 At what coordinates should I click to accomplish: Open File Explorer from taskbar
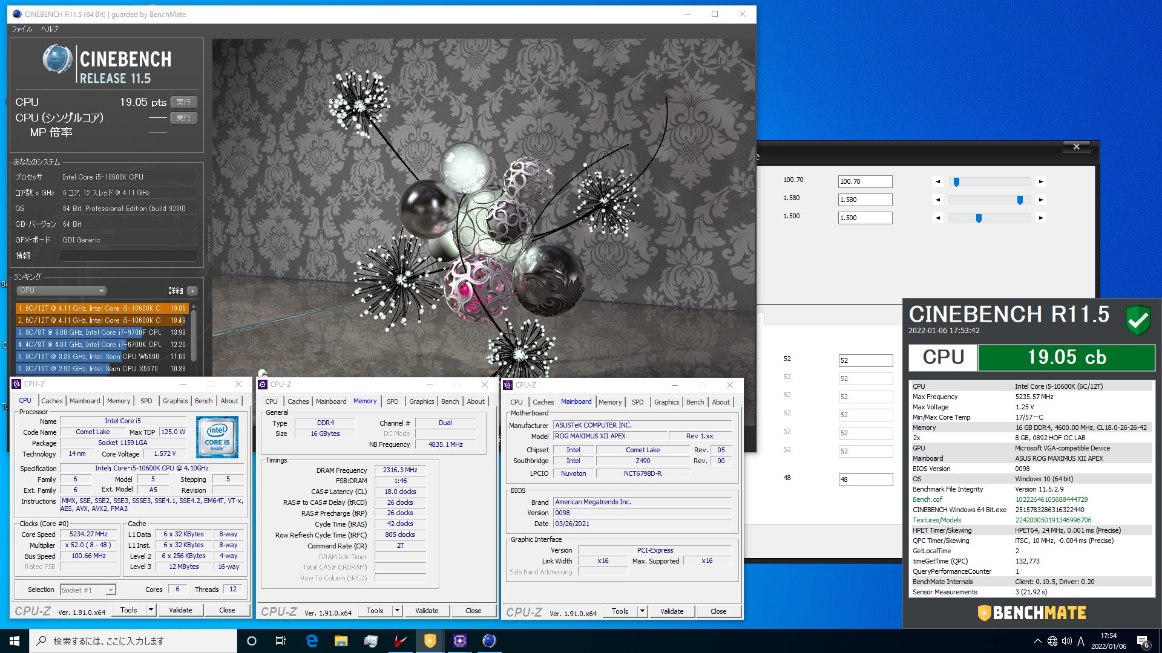(341, 641)
